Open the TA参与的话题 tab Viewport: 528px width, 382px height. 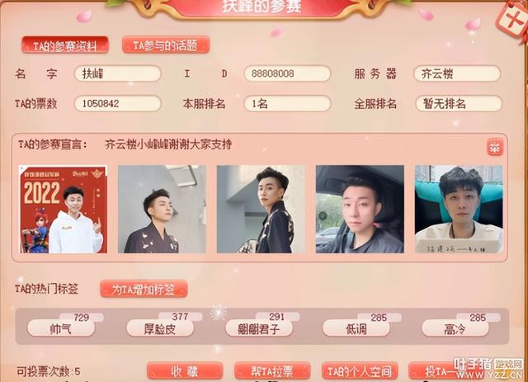[166, 45]
